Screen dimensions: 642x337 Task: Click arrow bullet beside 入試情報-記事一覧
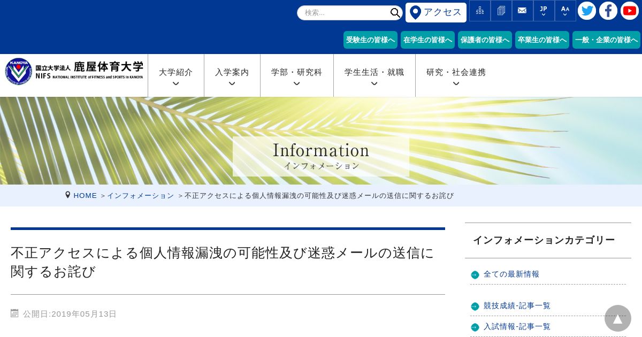[475, 327]
